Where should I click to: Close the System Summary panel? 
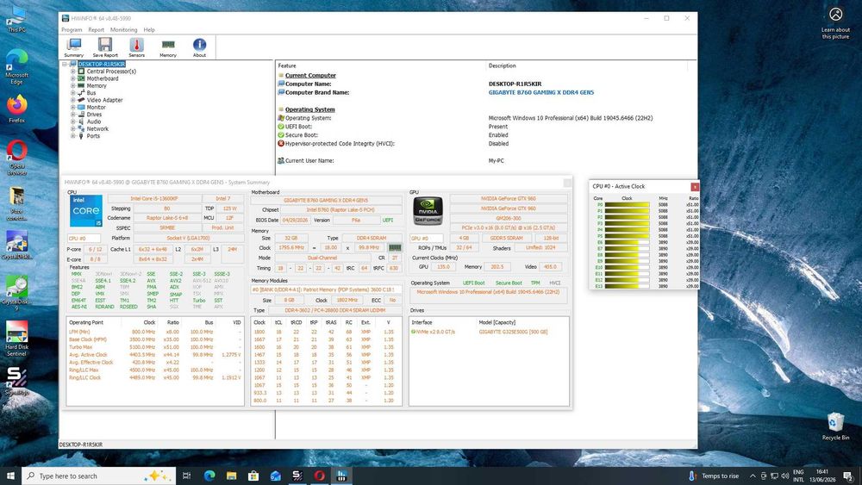(x=567, y=183)
